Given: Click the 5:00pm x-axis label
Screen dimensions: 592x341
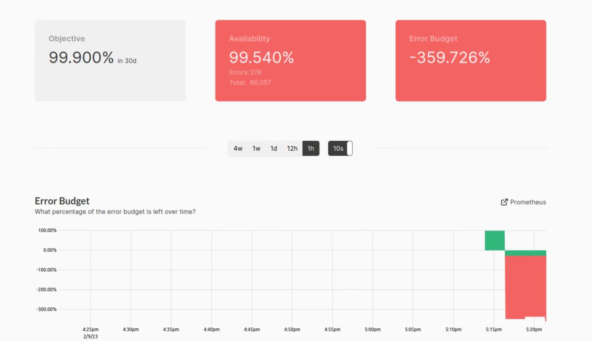Looking at the screenshot, I should (x=373, y=329).
